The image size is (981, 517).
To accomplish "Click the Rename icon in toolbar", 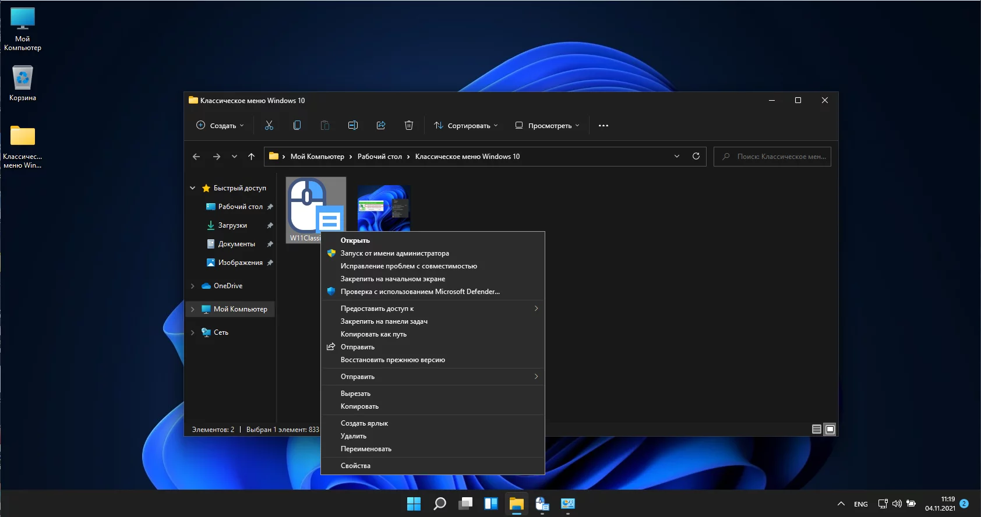I will point(353,125).
